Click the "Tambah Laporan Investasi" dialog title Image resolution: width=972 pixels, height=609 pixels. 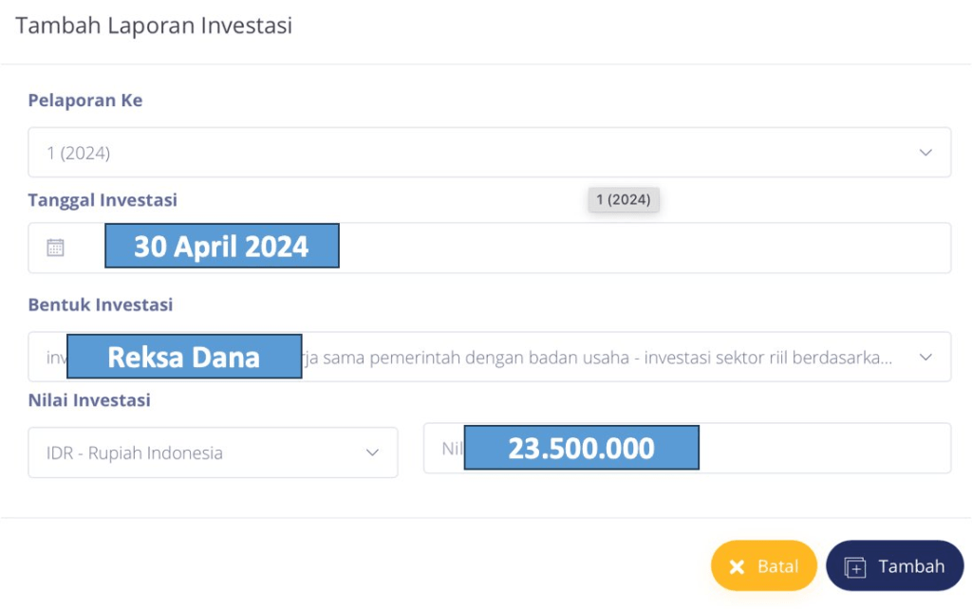pos(154,26)
